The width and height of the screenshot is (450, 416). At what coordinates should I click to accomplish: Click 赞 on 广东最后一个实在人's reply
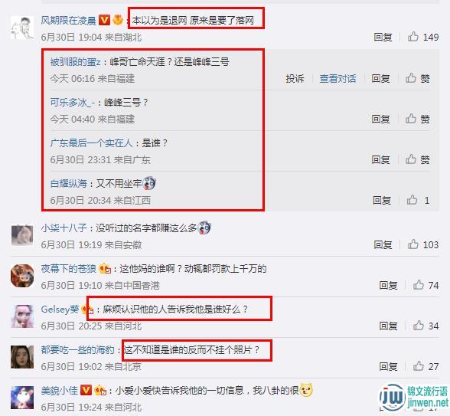[x=418, y=159]
